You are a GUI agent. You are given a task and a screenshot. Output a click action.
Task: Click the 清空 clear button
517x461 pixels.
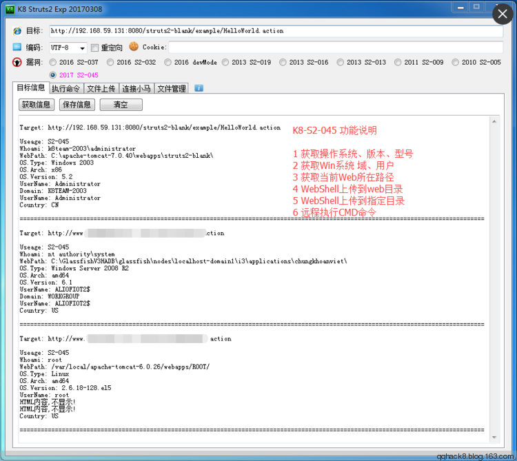(121, 105)
